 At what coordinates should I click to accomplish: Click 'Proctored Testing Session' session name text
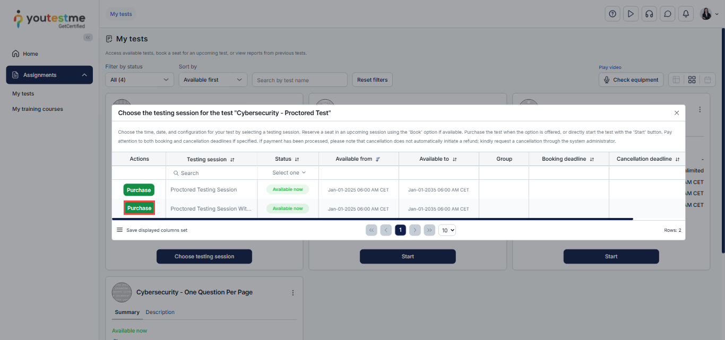tap(204, 189)
